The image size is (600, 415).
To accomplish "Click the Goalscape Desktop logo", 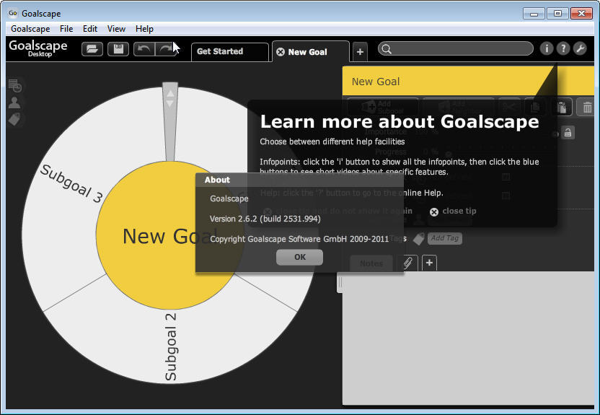I will point(38,48).
